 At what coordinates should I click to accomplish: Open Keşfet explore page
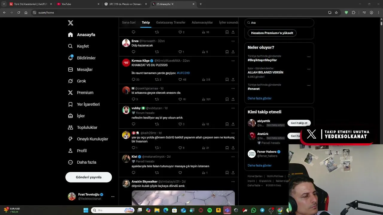click(x=78, y=46)
